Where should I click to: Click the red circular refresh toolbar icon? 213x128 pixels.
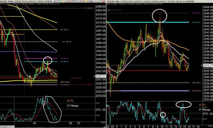coord(72,1)
